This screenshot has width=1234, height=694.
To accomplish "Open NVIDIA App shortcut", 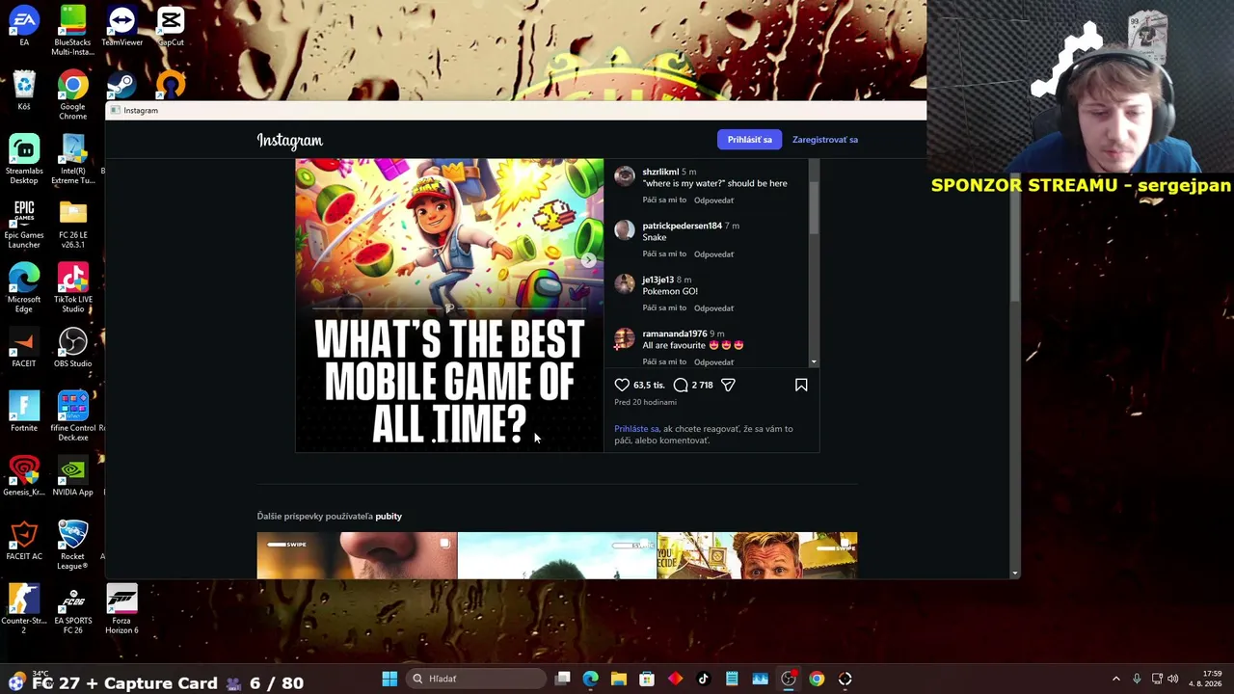I will [x=72, y=477].
